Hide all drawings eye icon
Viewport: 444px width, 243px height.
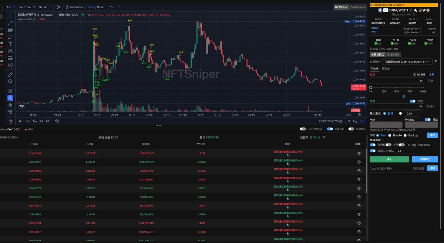pyautogui.click(x=10, y=111)
